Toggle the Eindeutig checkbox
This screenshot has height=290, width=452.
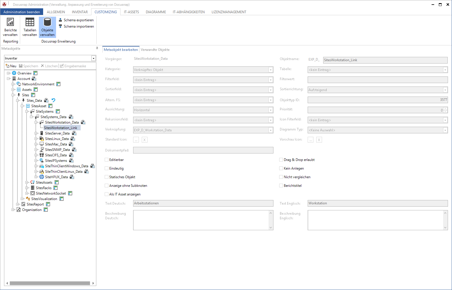(x=107, y=168)
